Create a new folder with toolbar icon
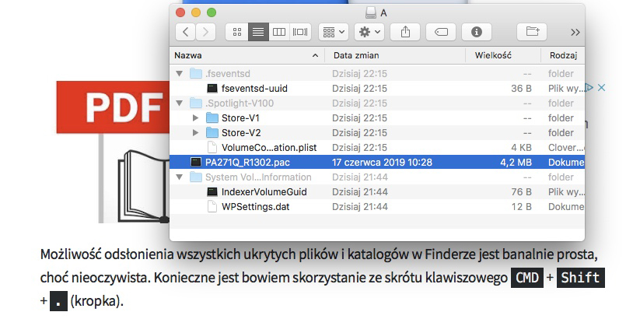Screen dimensions: 626x326 [533, 32]
